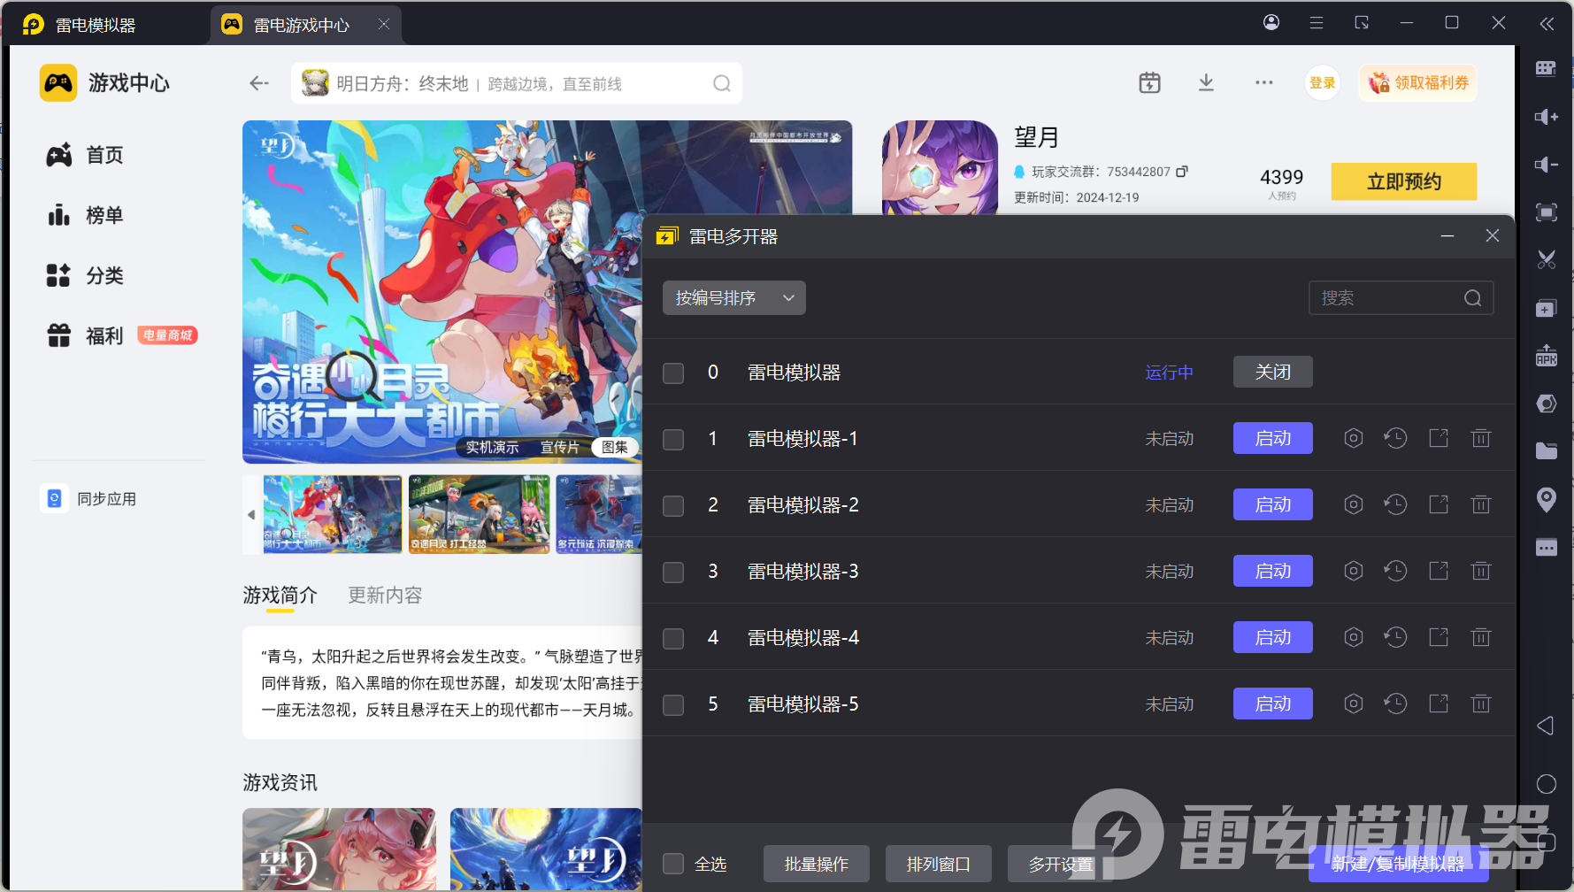Focus the game center search box
This screenshot has width=1574, height=892.
coord(517,83)
